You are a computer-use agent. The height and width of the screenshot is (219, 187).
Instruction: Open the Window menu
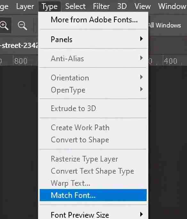172,6
